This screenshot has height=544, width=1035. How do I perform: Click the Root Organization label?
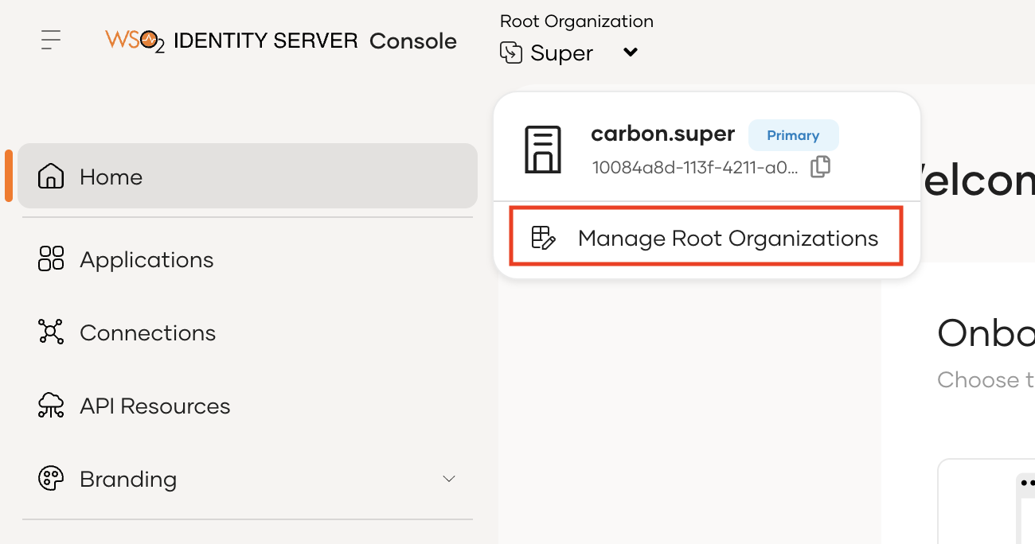click(x=576, y=21)
